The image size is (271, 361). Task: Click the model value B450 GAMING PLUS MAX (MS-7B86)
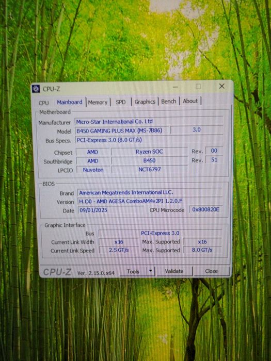click(x=121, y=130)
